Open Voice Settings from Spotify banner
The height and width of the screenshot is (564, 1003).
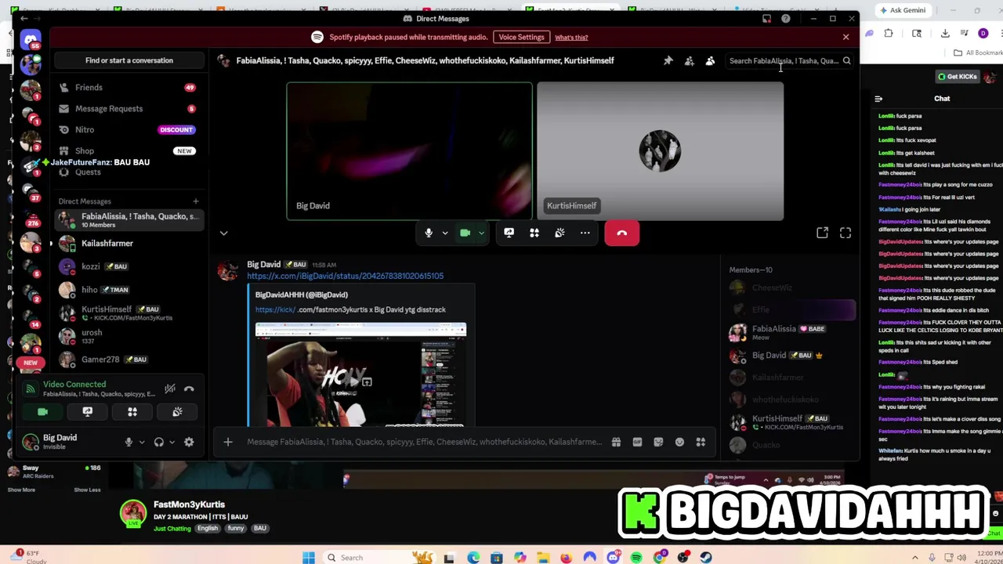(x=521, y=37)
